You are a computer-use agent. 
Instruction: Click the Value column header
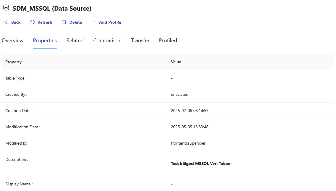pos(176,62)
